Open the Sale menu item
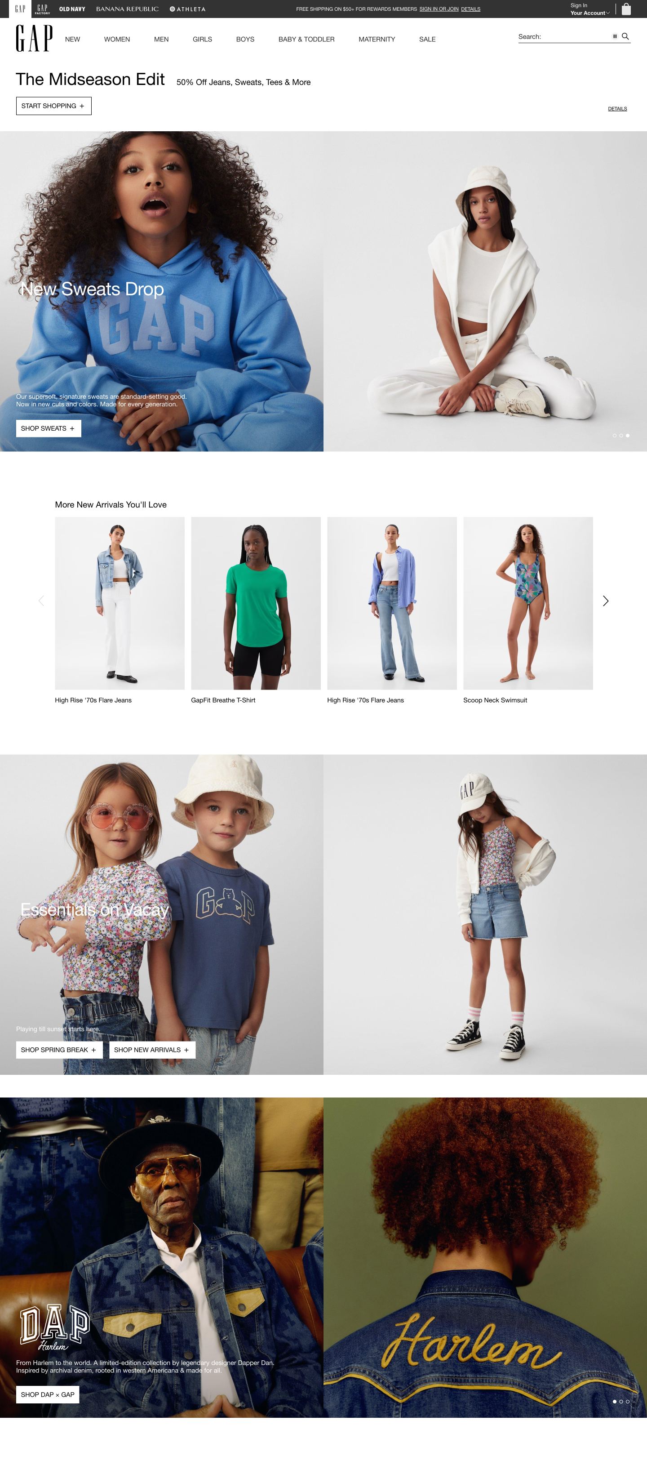 point(428,39)
